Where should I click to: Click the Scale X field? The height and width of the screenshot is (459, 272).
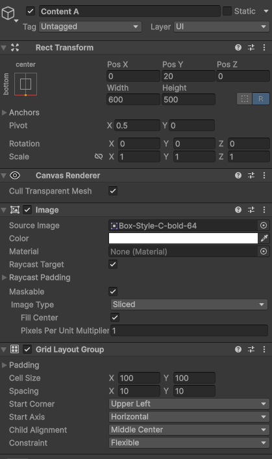pyautogui.click(x=139, y=156)
